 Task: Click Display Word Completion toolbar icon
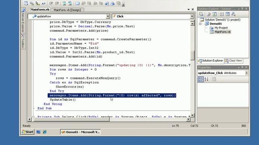[x=43, y=3]
